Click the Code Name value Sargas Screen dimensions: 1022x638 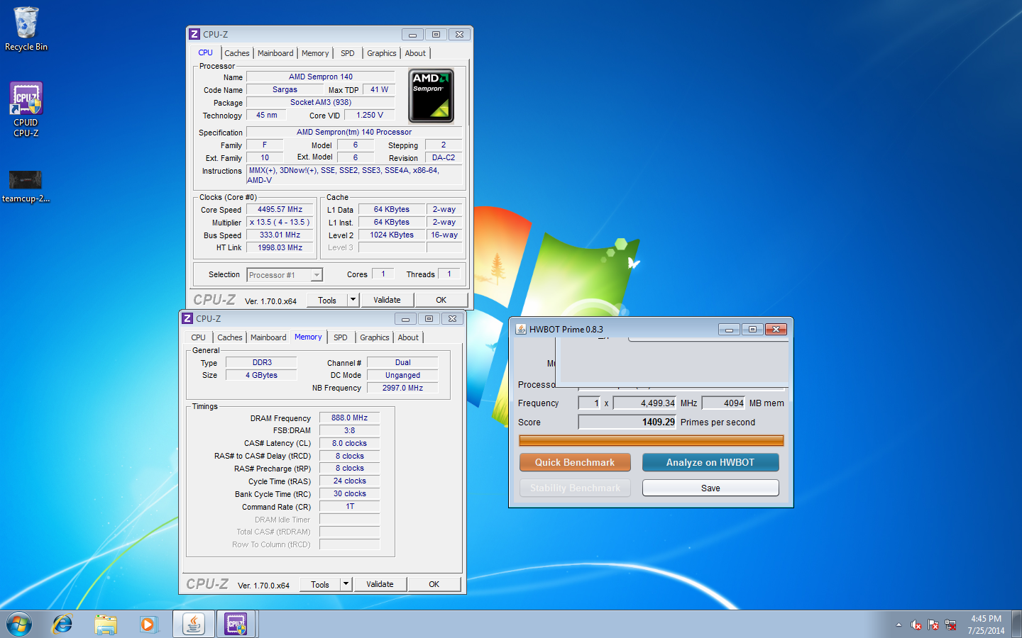pyautogui.click(x=285, y=89)
